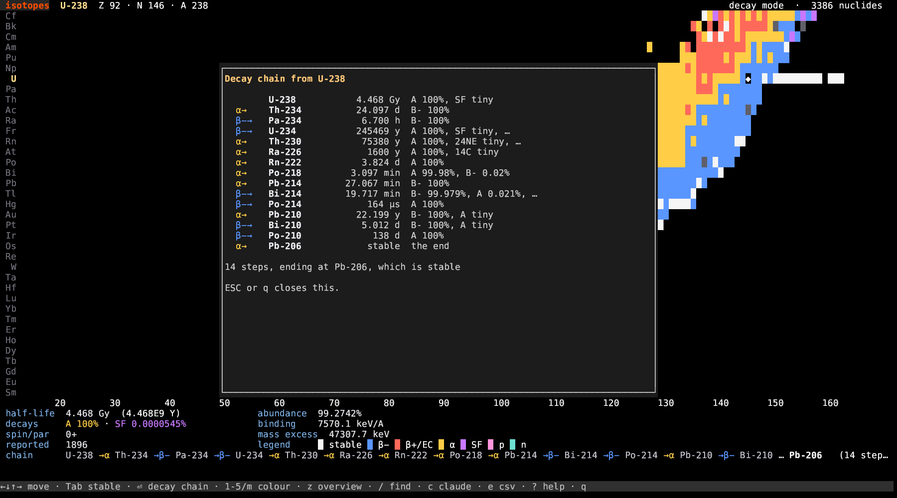Select the Sm element row label
This screenshot has height=498, width=897.
click(x=11, y=392)
